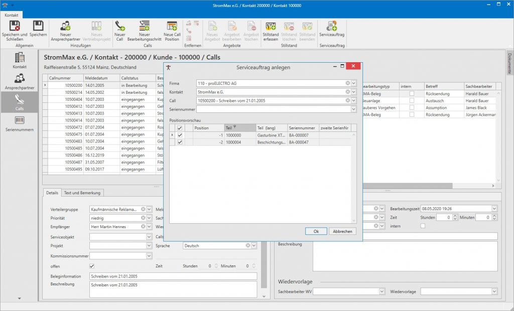The image size is (514, 311).
Task: Switch to Text und Bemerkung tab
Action: coord(82,193)
